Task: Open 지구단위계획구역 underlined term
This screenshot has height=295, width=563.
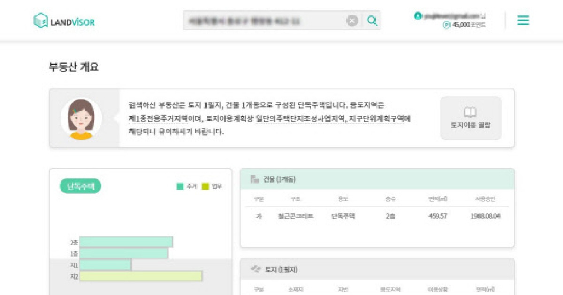Action: pyautogui.click(x=377, y=119)
